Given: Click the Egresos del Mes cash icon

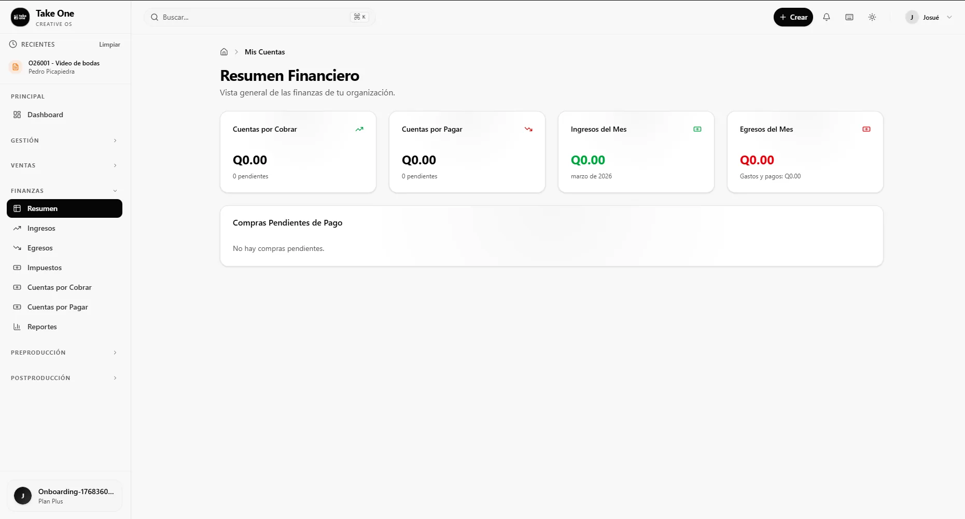Looking at the screenshot, I should (866, 129).
